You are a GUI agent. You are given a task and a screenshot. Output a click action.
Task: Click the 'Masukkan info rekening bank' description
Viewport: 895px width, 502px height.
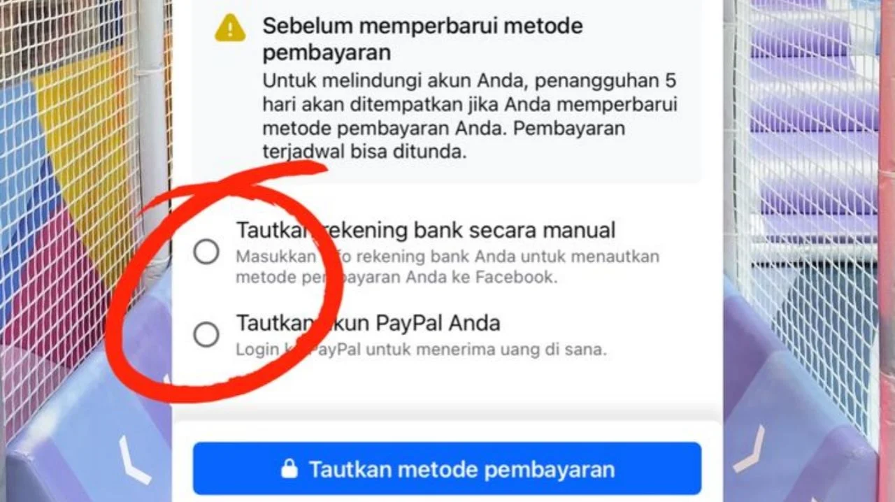click(447, 266)
